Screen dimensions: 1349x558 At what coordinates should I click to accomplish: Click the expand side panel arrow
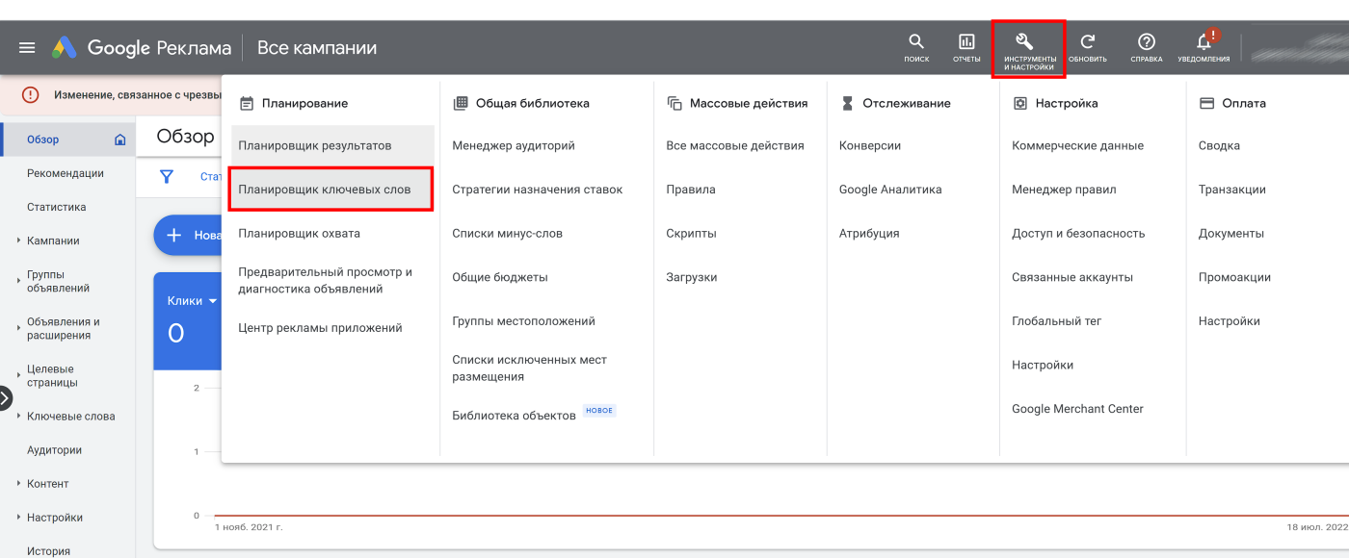pos(5,397)
